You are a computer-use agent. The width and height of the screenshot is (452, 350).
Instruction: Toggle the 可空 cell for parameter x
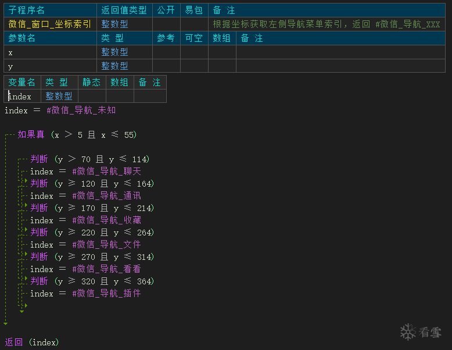pos(194,52)
